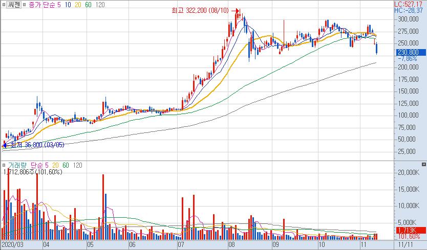Click the 250,000 price axis label
427x250 pixels.
pyautogui.click(x=408, y=43)
